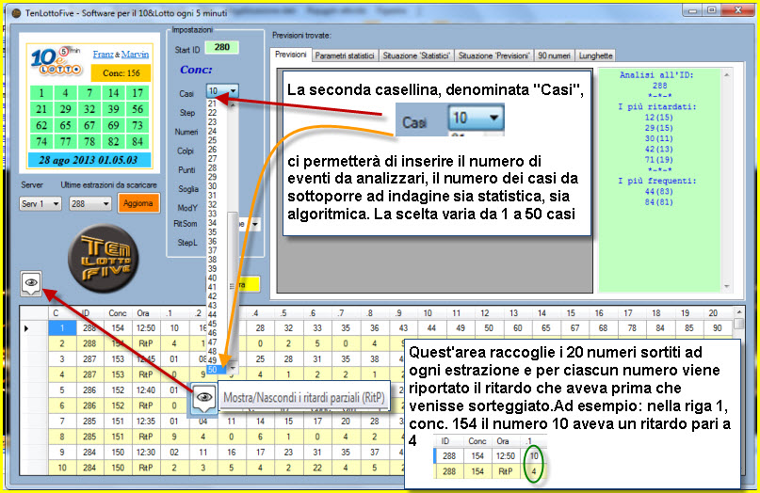760x493 pixels.
Task: Switch to the Situazione 'Statistici' tab
Action: tap(416, 56)
